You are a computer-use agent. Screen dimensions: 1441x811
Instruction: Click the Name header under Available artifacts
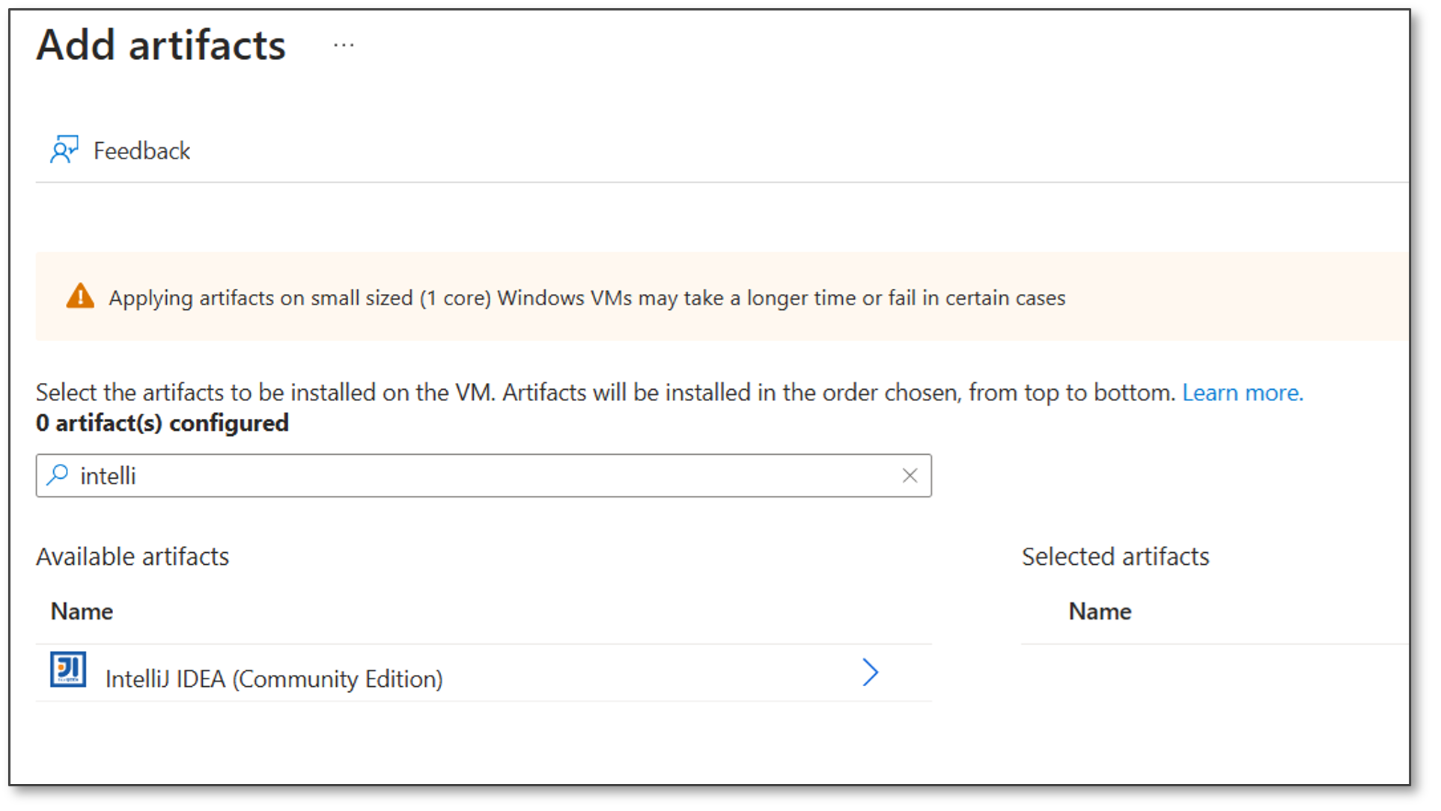coord(82,611)
